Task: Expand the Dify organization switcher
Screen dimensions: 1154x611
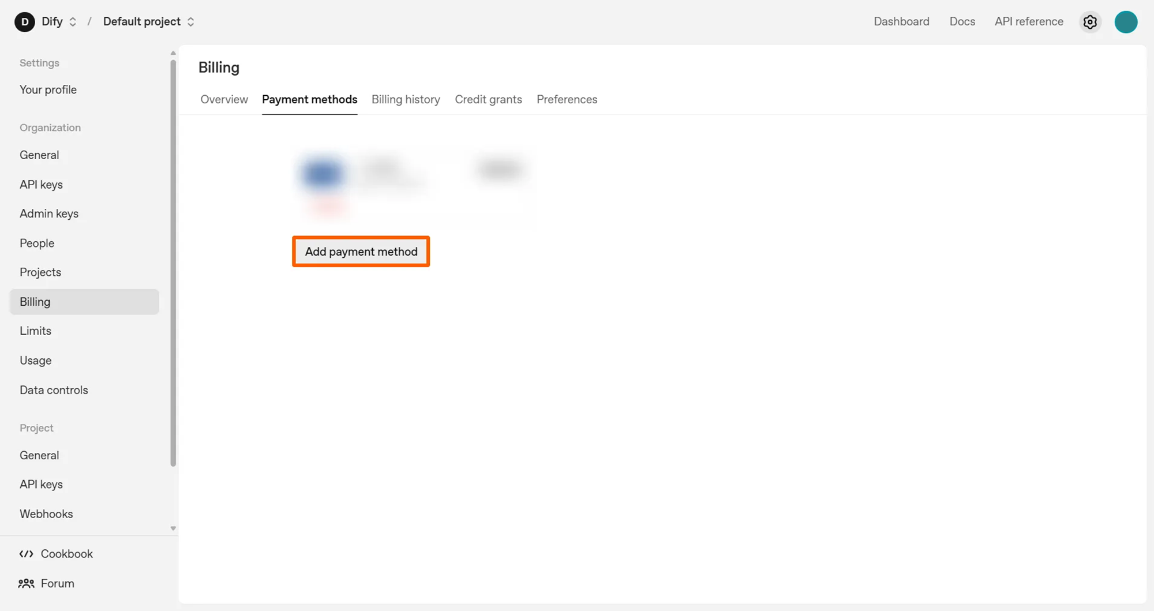Action: [x=73, y=22]
